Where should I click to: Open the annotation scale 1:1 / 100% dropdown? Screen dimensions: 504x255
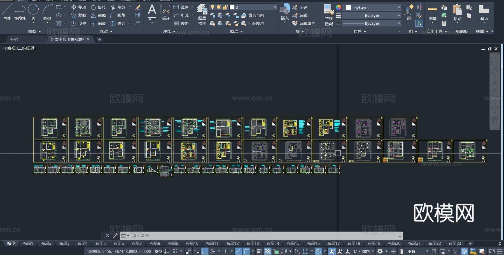click(x=363, y=251)
